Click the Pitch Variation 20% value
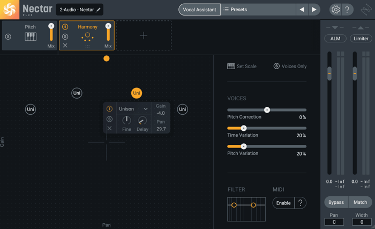The image size is (375, 229). pos(301,153)
